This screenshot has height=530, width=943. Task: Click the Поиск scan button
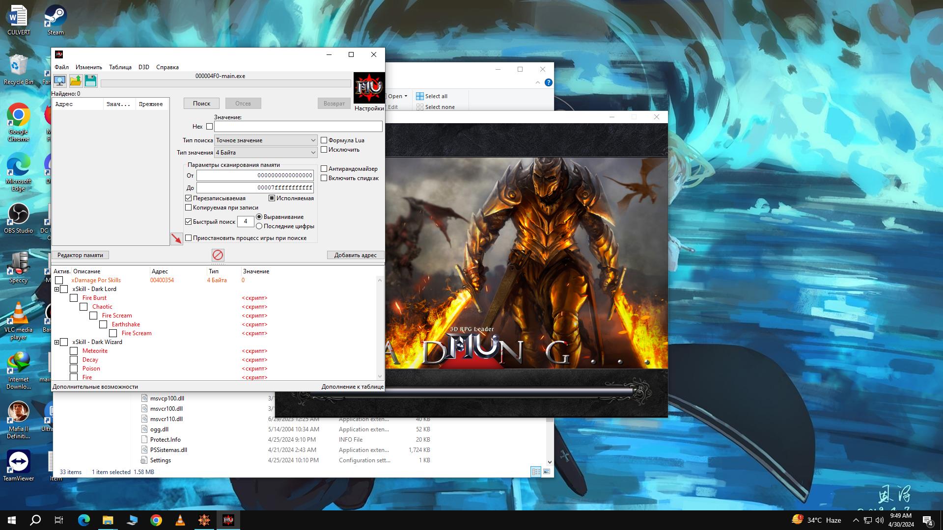point(201,104)
